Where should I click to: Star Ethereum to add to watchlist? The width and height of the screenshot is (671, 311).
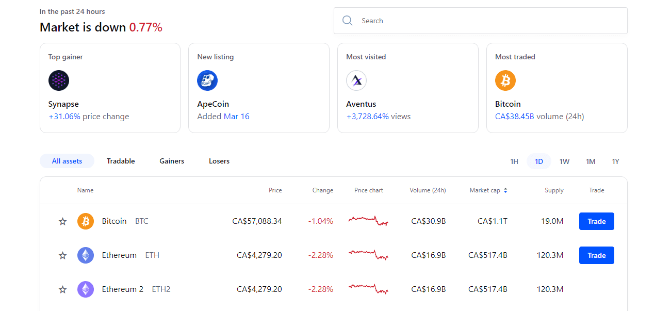[x=63, y=255]
